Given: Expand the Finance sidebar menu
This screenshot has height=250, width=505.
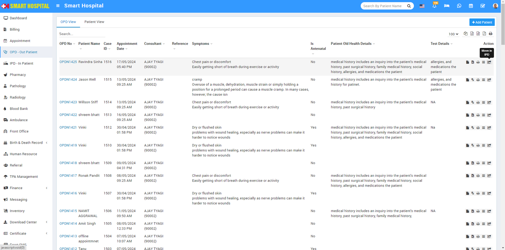Looking at the screenshot, I should [x=16, y=188].
